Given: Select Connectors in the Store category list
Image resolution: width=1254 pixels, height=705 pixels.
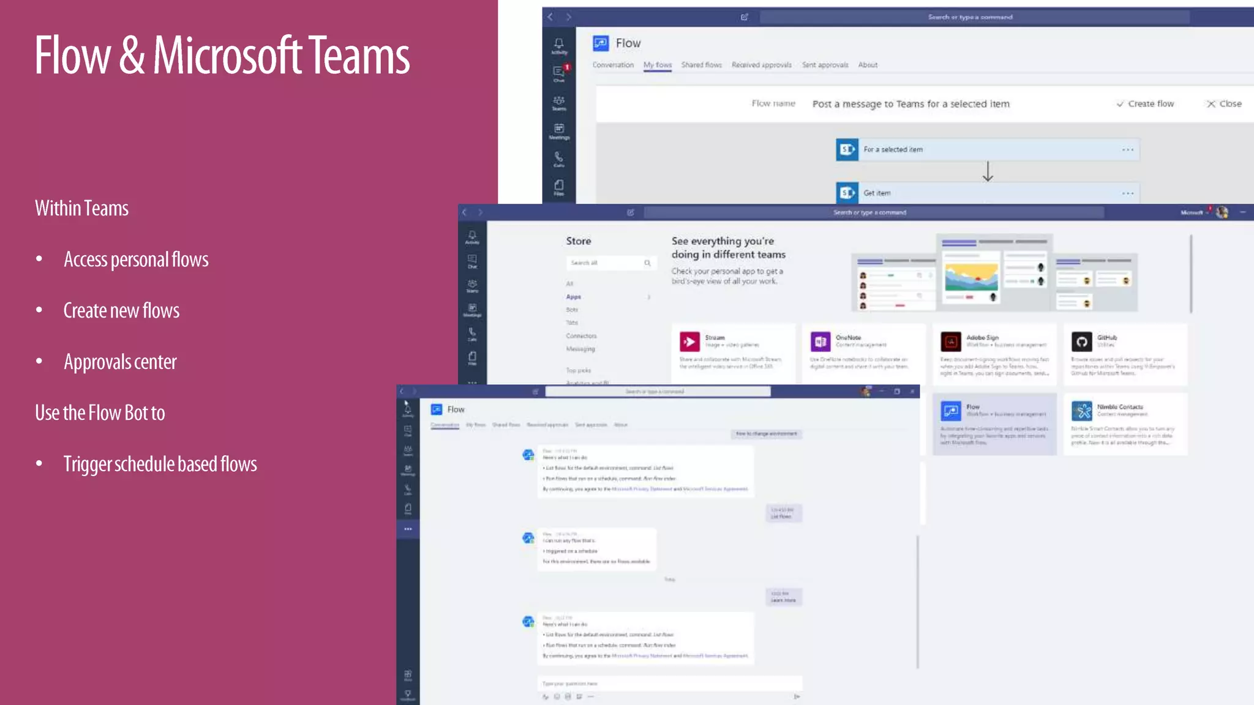Looking at the screenshot, I should (x=581, y=336).
